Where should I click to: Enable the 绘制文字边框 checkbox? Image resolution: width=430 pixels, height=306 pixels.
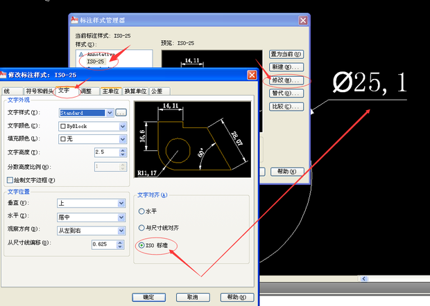11,180
